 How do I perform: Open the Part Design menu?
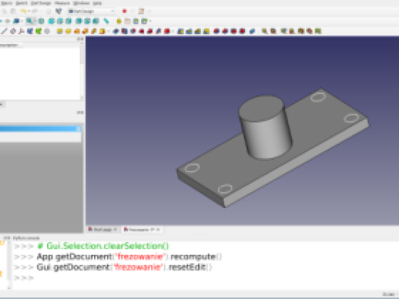pyautogui.click(x=41, y=3)
